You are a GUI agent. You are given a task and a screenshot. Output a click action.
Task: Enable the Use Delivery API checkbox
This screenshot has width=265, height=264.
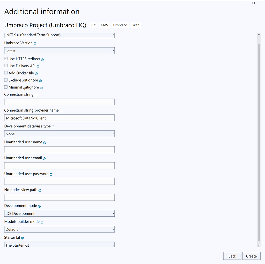pyautogui.click(x=5, y=66)
